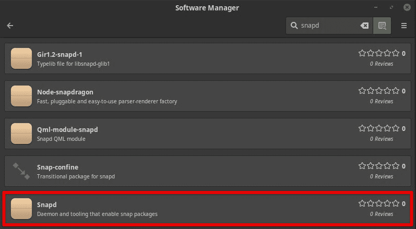Viewport: 416px width, 229px height.
Task: Clear the snapd search text
Action: point(364,26)
